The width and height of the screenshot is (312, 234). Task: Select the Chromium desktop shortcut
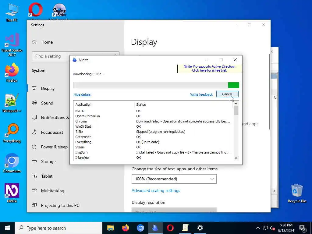(x=12, y=163)
